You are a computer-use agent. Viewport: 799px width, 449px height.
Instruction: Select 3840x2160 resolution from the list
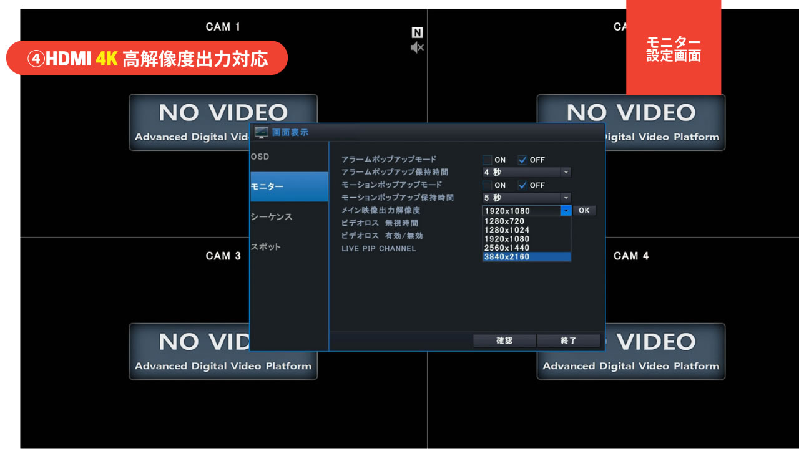[526, 257]
